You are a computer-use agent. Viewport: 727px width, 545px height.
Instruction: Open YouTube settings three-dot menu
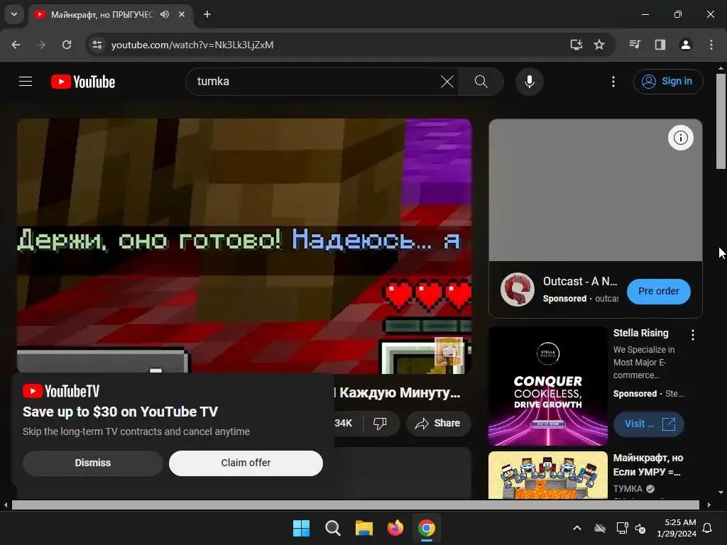click(613, 82)
